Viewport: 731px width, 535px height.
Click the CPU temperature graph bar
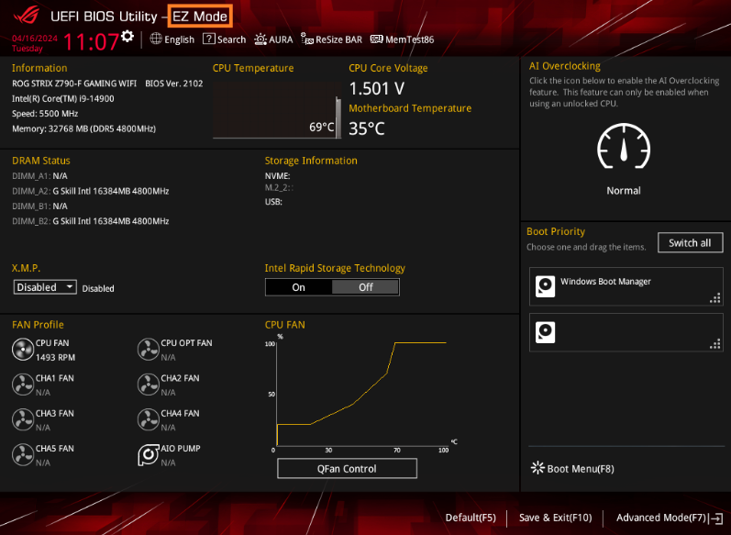coord(338,117)
